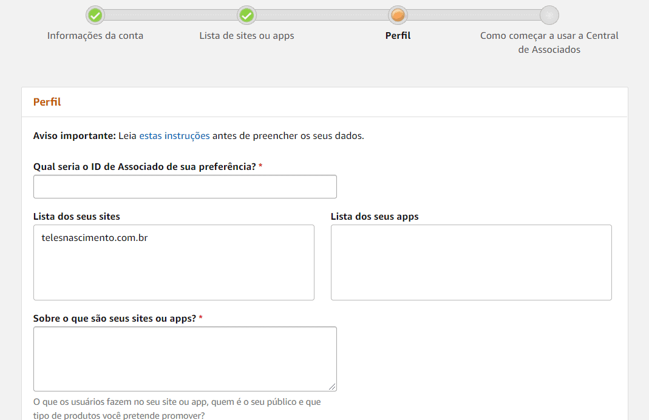Click the Qual seria o ID de Associado label

[x=144, y=166]
